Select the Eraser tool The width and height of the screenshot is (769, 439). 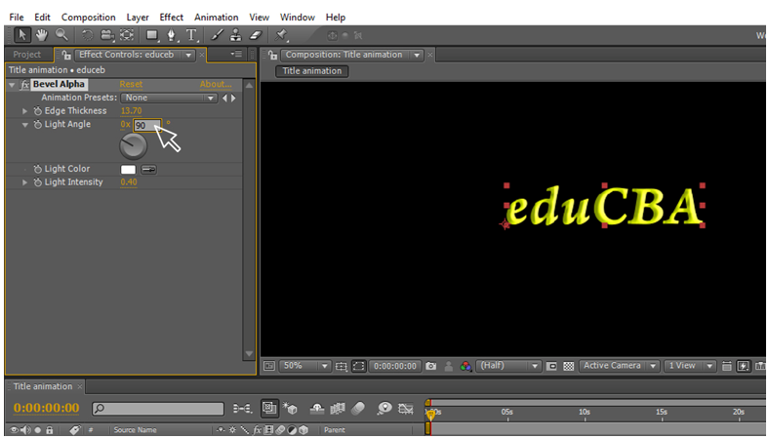click(256, 35)
